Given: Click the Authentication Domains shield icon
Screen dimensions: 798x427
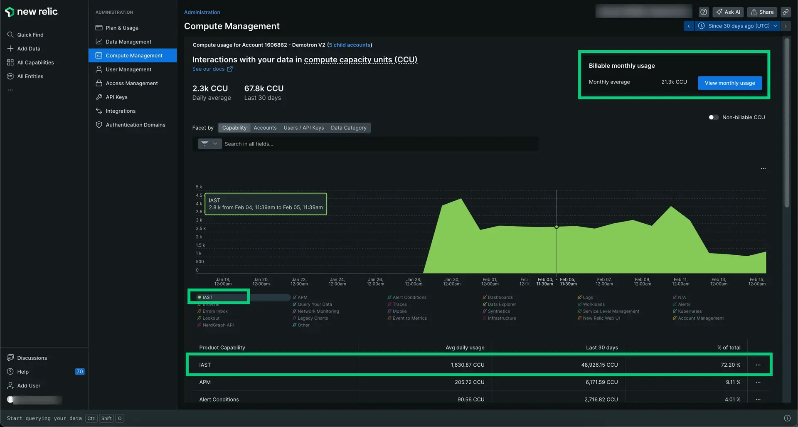Looking at the screenshot, I should pos(99,125).
